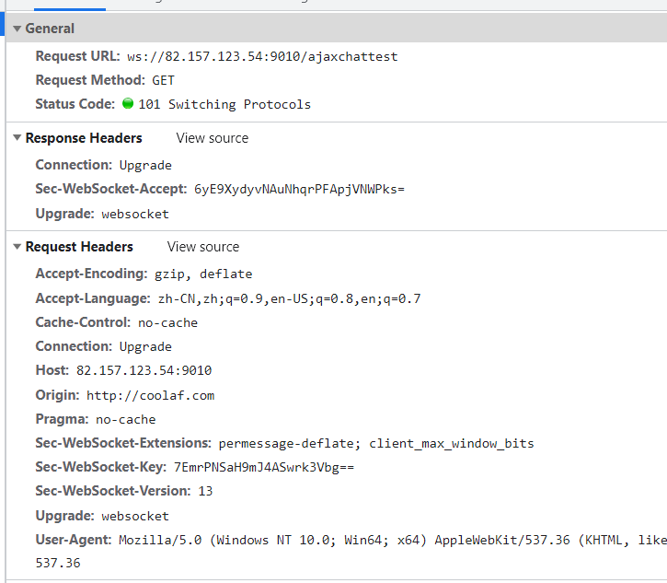Select the Request URL ws:// address value
The width and height of the screenshot is (667, 583).
(262, 56)
